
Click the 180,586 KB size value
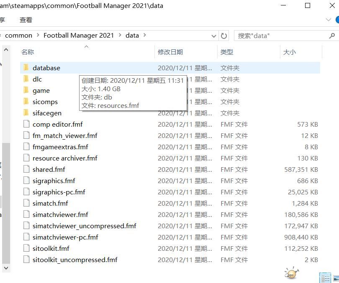click(x=301, y=214)
